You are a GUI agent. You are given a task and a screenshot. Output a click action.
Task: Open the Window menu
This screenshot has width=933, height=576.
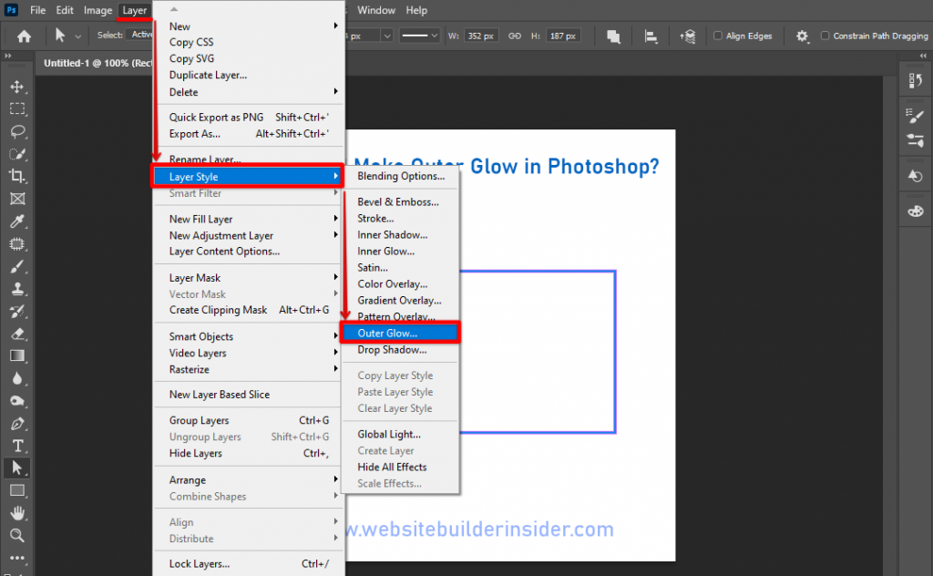[x=376, y=10]
